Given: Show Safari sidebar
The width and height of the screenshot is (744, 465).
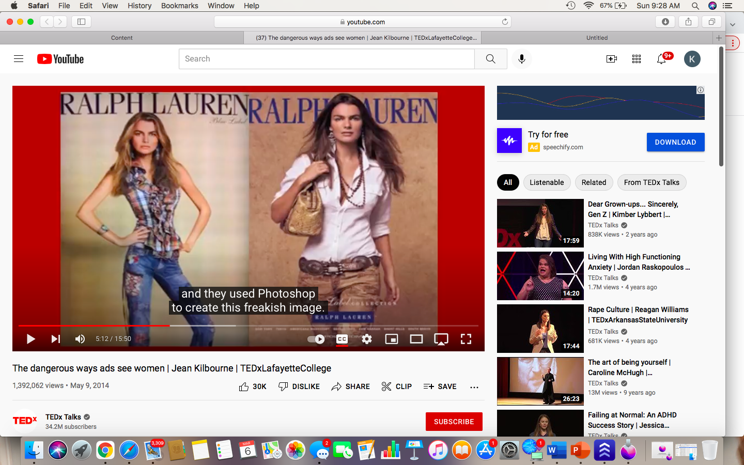Looking at the screenshot, I should [82, 22].
